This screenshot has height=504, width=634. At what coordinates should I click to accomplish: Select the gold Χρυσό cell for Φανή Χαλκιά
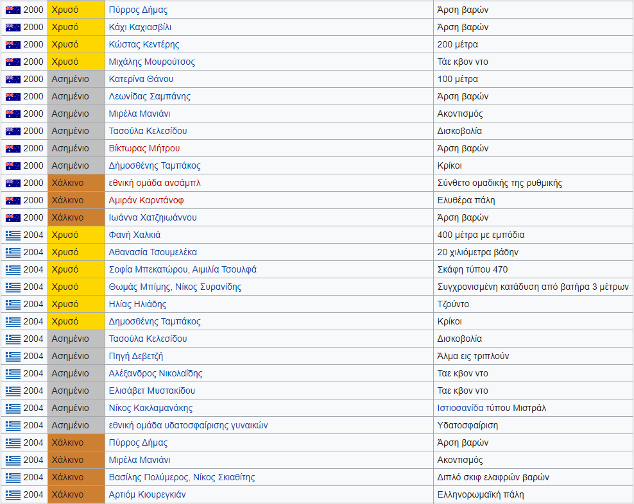76,235
